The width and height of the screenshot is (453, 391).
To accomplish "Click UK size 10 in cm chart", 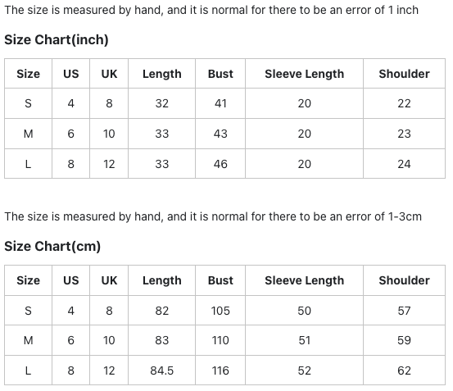I will click(109, 340).
